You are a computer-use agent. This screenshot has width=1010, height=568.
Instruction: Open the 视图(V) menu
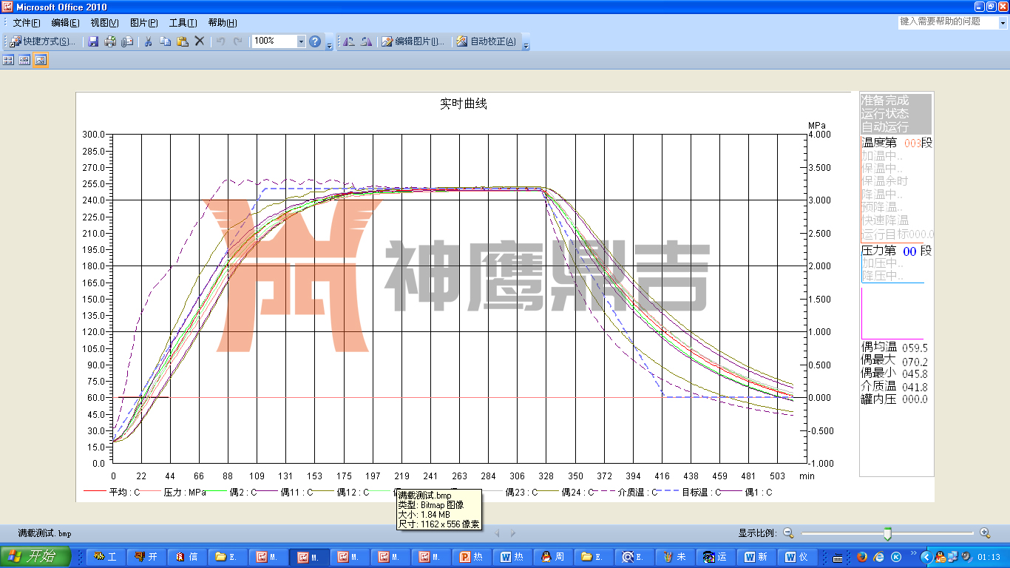[x=104, y=23]
